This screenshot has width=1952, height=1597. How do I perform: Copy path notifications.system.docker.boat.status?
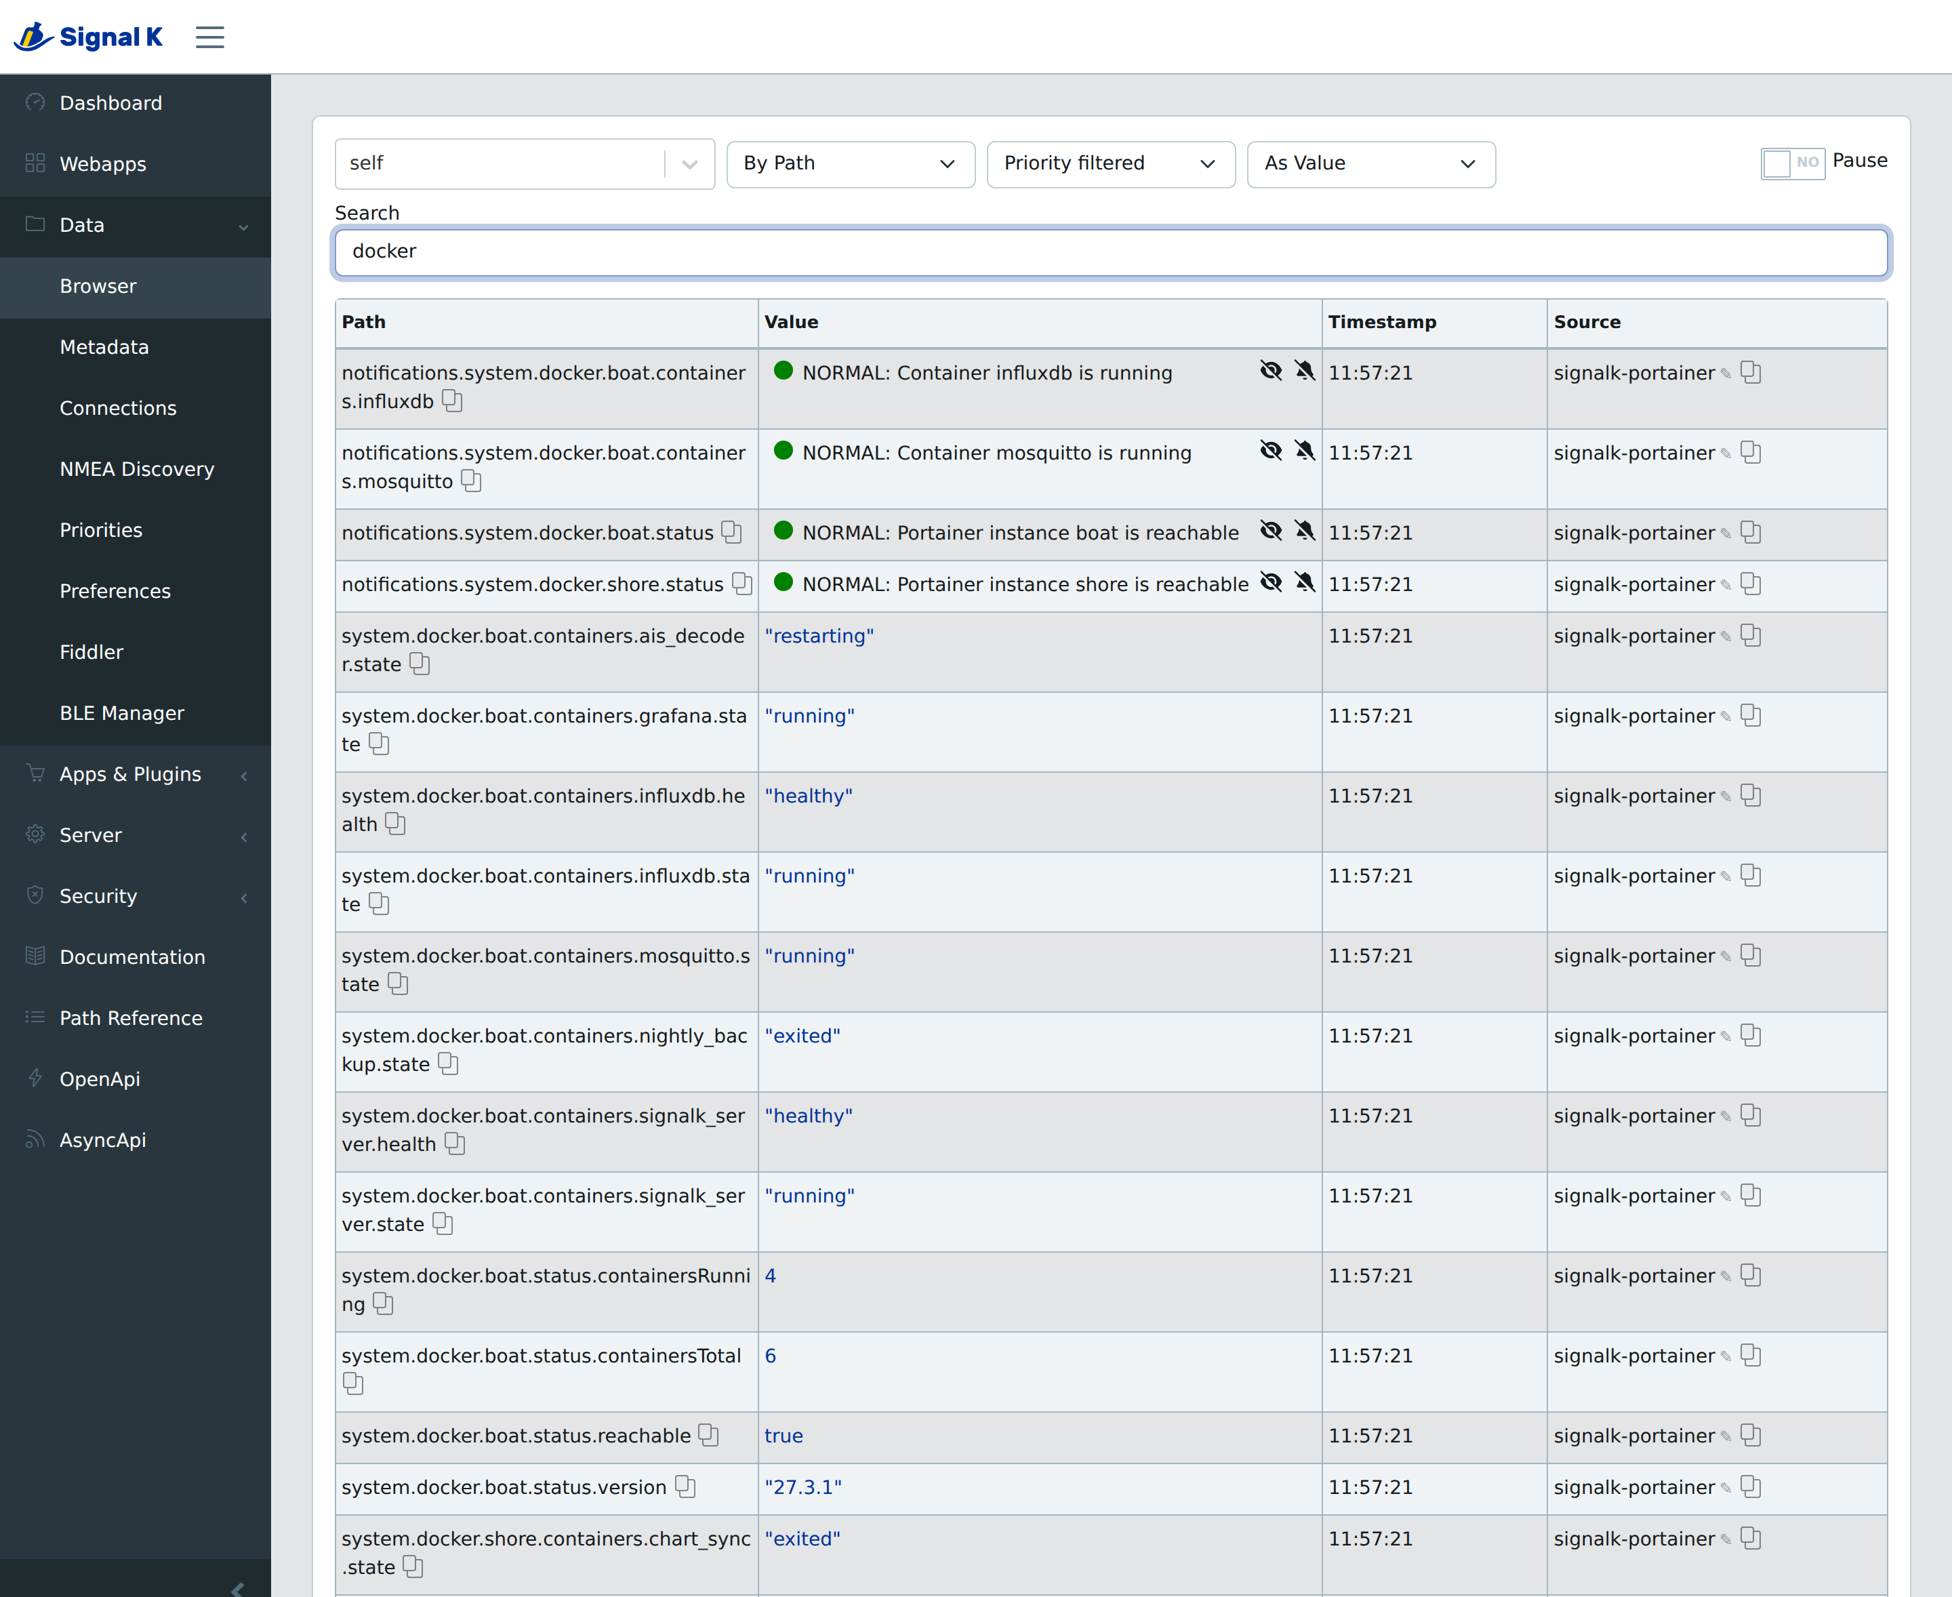(x=731, y=533)
